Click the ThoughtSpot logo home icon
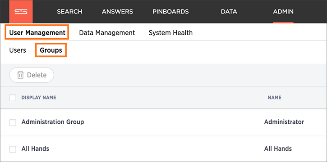The width and height of the screenshot is (327, 162). (x=21, y=12)
